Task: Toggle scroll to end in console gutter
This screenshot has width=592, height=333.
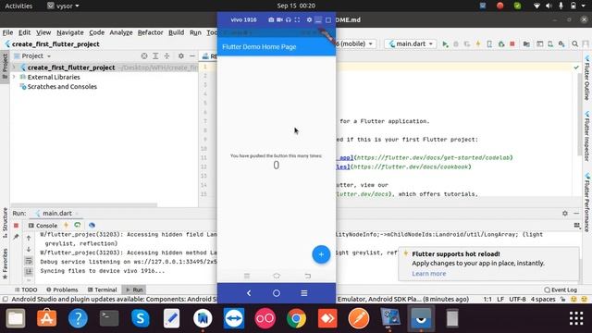Action: tap(29, 271)
